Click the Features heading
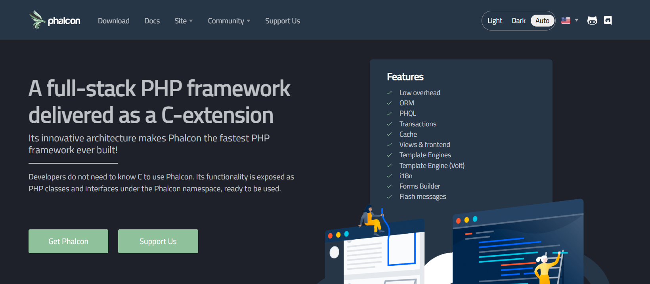 click(x=405, y=77)
